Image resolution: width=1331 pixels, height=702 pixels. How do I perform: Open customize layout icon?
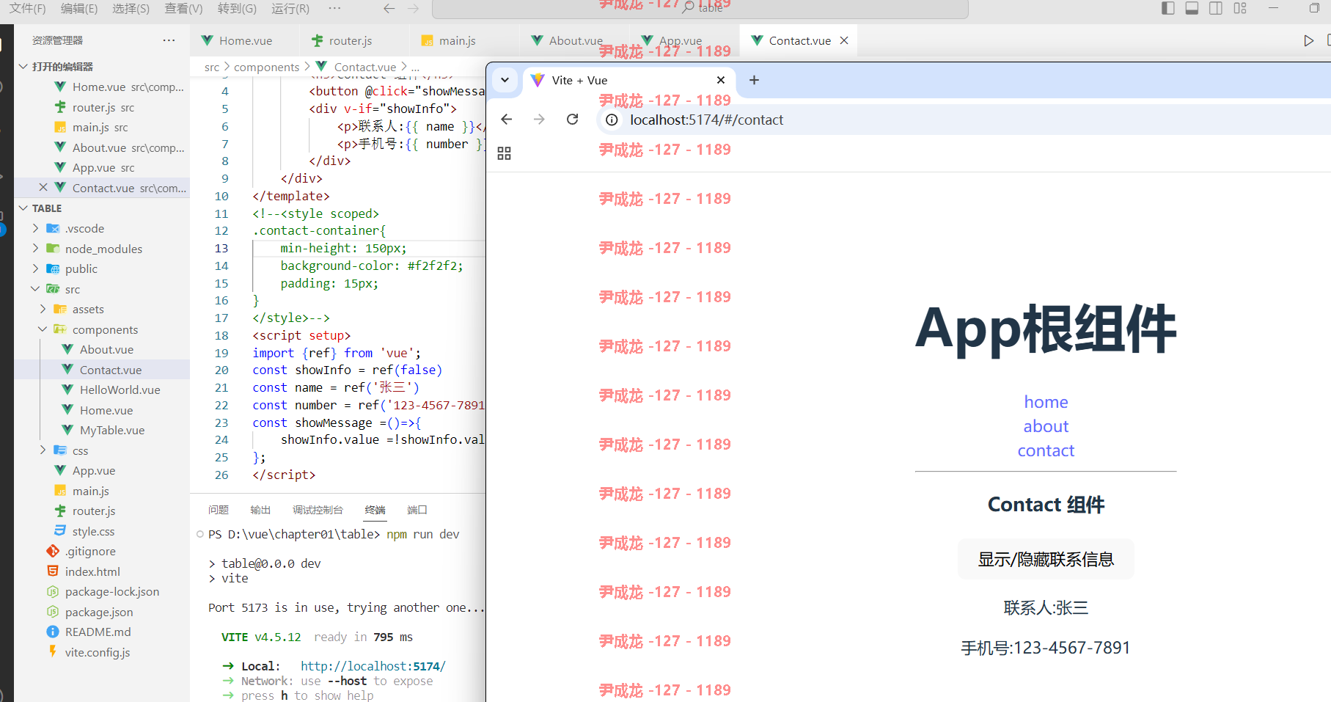pos(1240,8)
